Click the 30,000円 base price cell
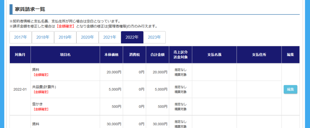310x128 pixels. pyautogui.click(x=114, y=124)
